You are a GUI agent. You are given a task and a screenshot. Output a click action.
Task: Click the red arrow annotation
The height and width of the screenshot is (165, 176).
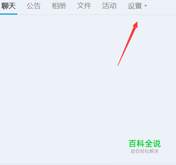click(x=128, y=44)
